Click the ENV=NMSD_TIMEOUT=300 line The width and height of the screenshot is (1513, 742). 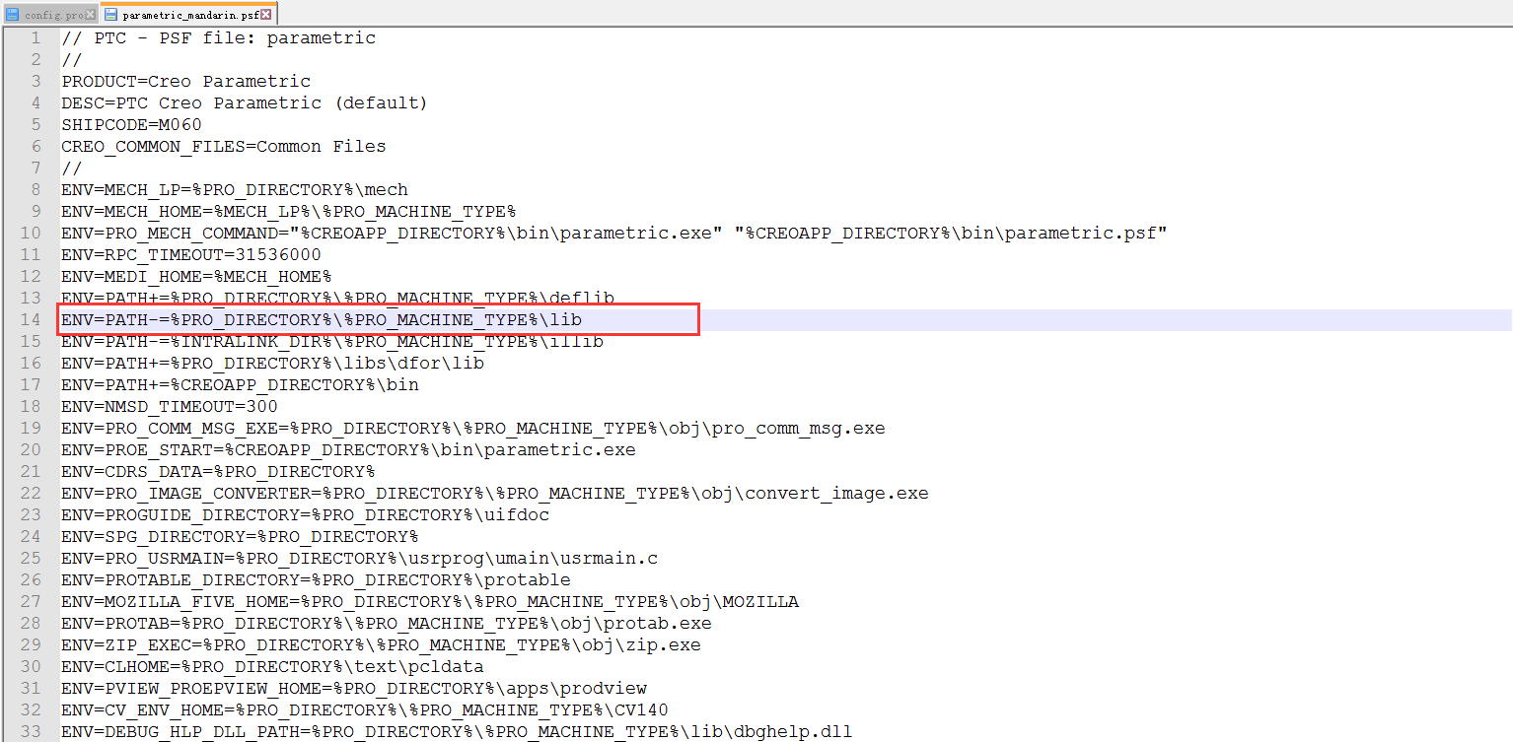pyautogui.click(x=170, y=407)
